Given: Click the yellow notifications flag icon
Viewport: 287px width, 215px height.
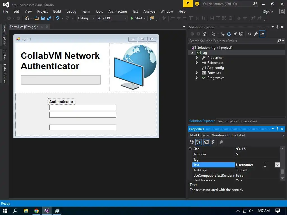Looking at the screenshot, I should point(188,4).
